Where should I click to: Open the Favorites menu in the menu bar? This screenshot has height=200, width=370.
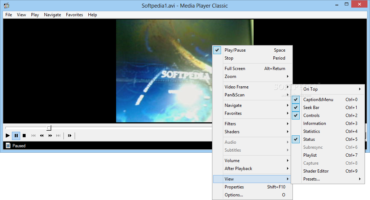tap(74, 15)
